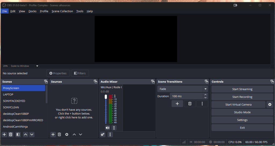The width and height of the screenshot is (275, 146).
Task: Open the Scale to Window zoom dropdown
Action: pos(37,66)
